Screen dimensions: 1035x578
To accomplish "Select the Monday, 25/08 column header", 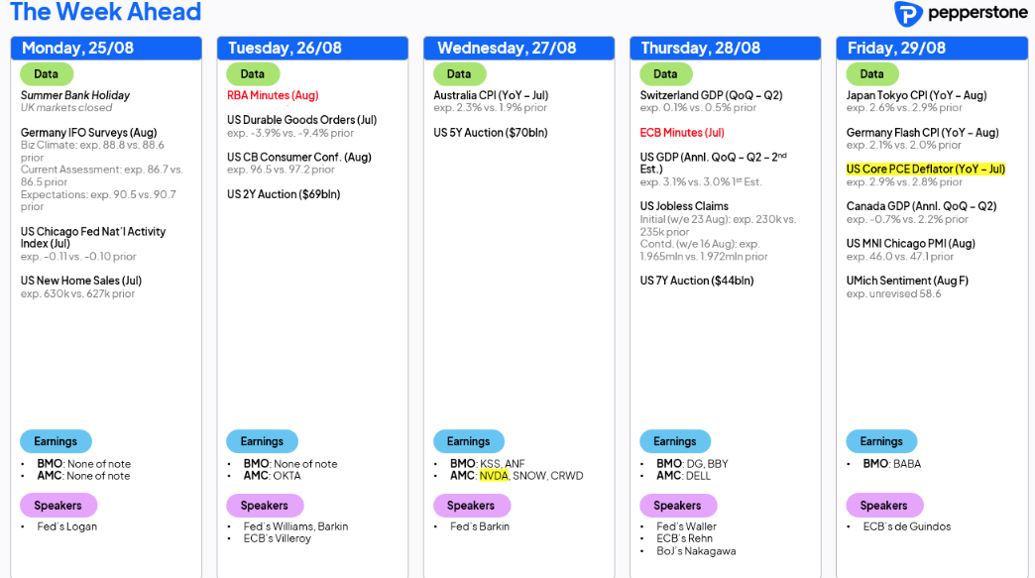I will pyautogui.click(x=106, y=49).
